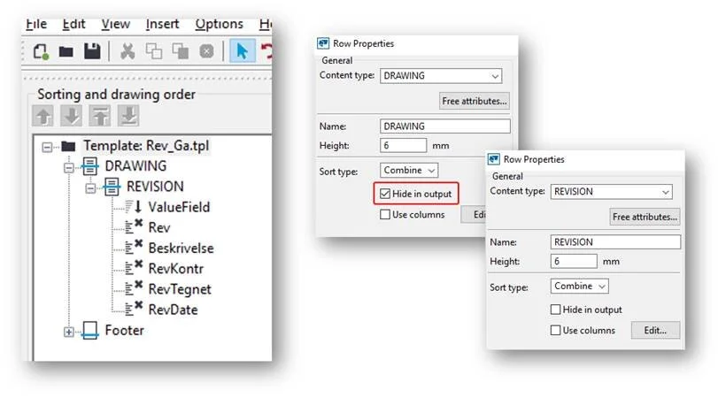Screen dimensions: 718x398
Task: Click the Cut scissors icon
Action: point(127,51)
